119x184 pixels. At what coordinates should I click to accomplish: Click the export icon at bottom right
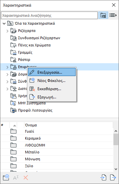coord(113,177)
